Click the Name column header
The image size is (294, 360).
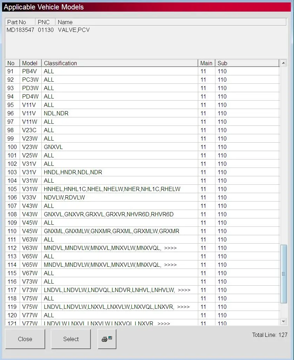pos(171,22)
